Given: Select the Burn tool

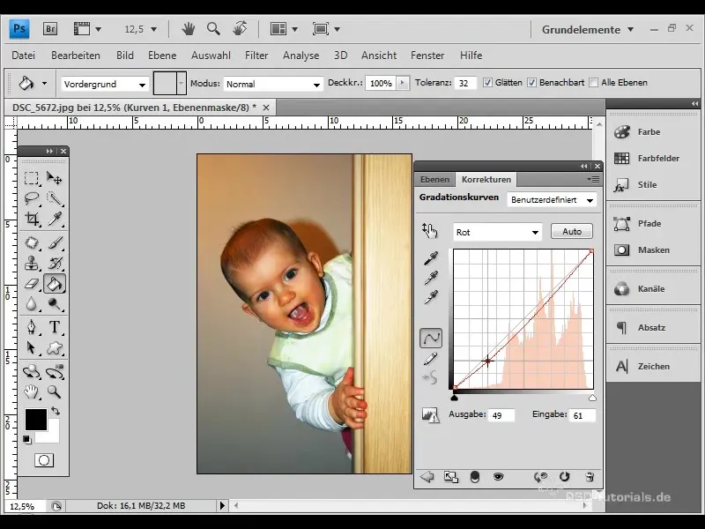Looking at the screenshot, I should point(55,304).
